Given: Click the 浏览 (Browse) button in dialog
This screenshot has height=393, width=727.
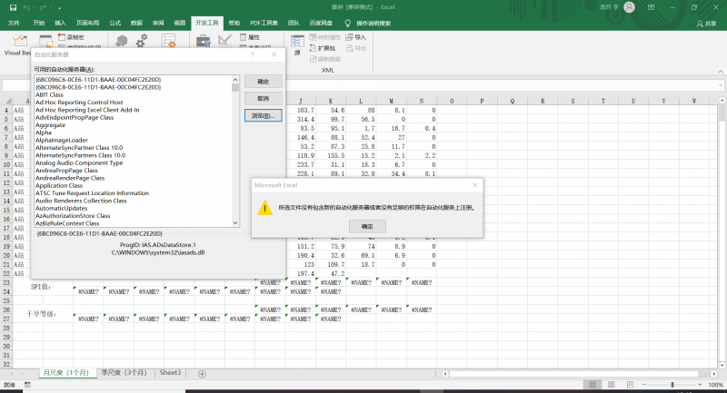Looking at the screenshot, I should pos(263,115).
